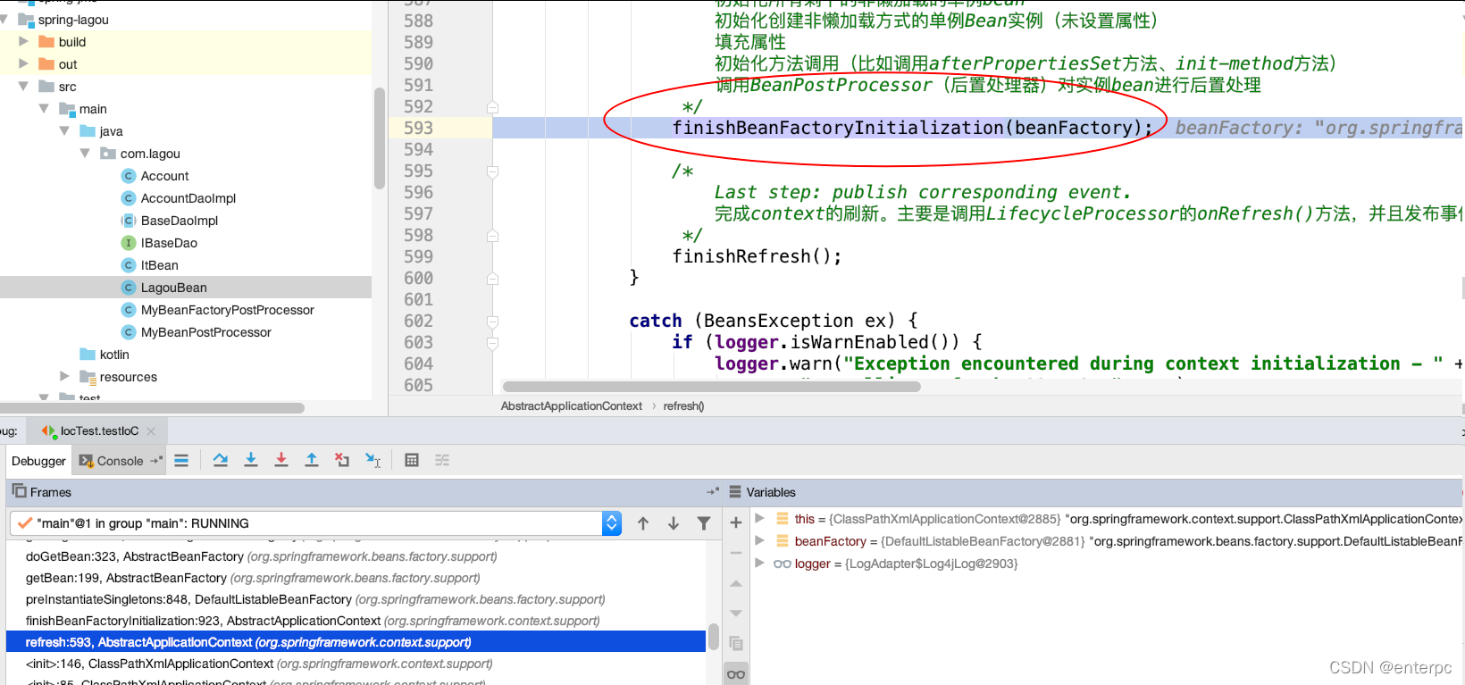Click the Frames panel header icon
Viewport: 1465px width, 685px height.
pos(19,491)
